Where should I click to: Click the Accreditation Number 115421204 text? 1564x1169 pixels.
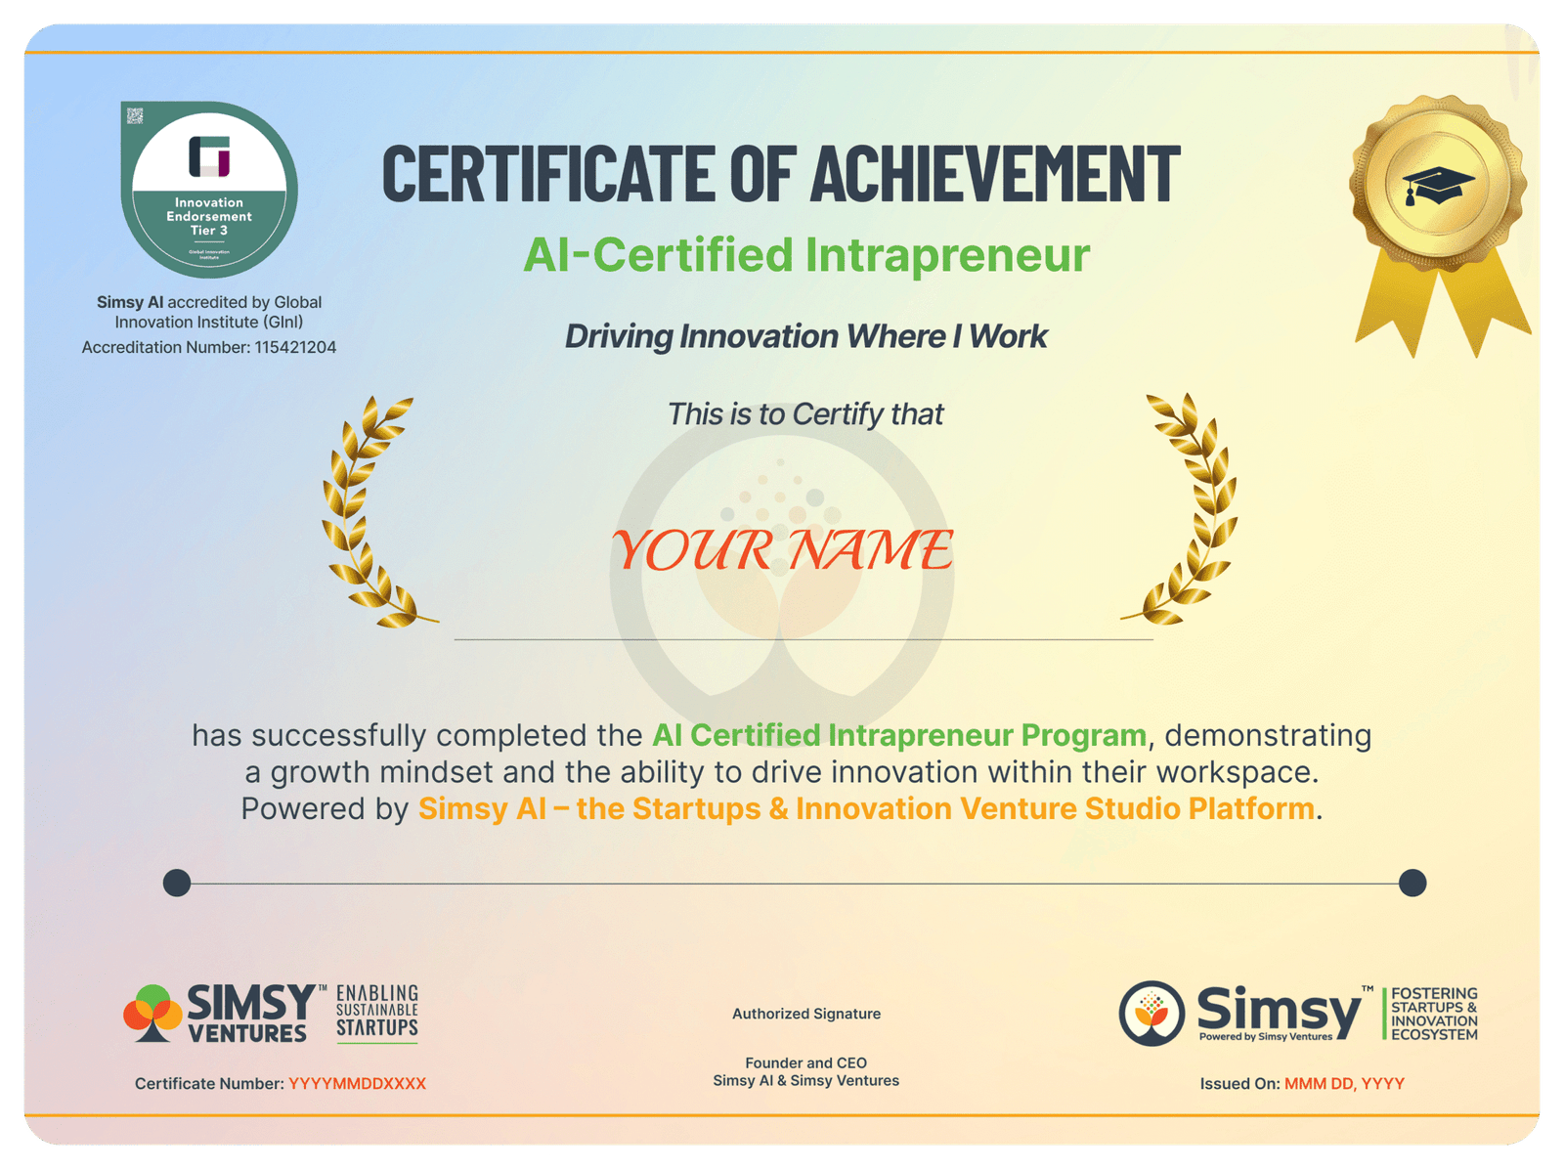209,347
